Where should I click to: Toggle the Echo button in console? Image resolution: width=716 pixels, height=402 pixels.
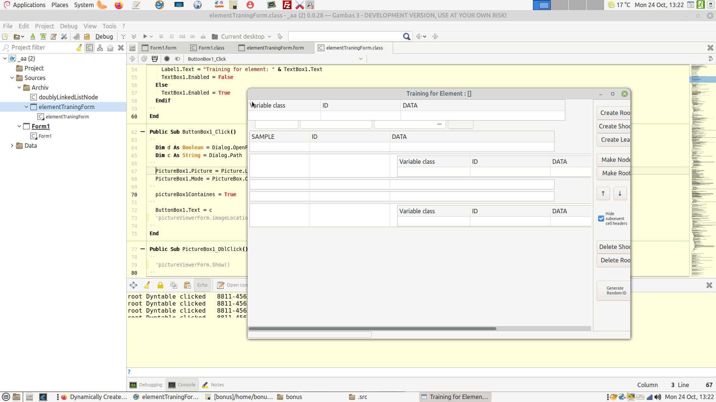coord(202,285)
